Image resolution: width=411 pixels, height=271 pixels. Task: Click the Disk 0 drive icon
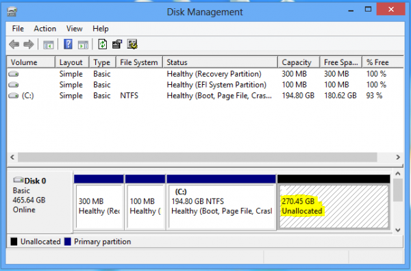[18, 179]
